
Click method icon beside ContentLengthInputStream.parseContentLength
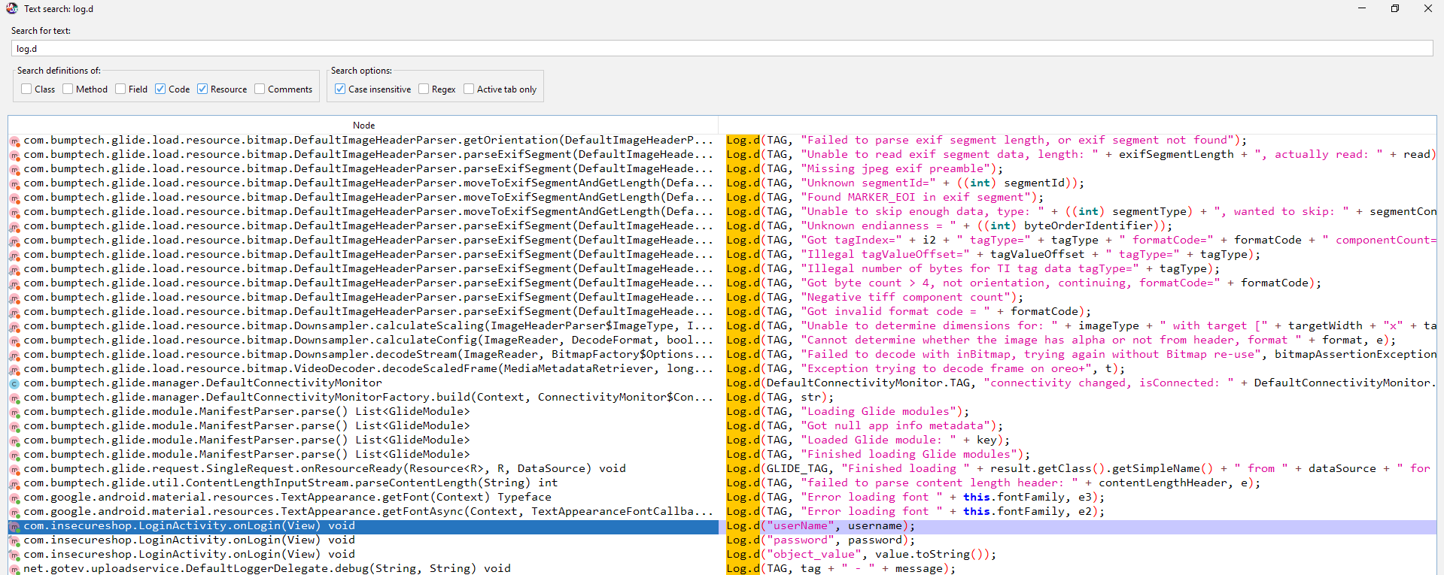pos(14,483)
